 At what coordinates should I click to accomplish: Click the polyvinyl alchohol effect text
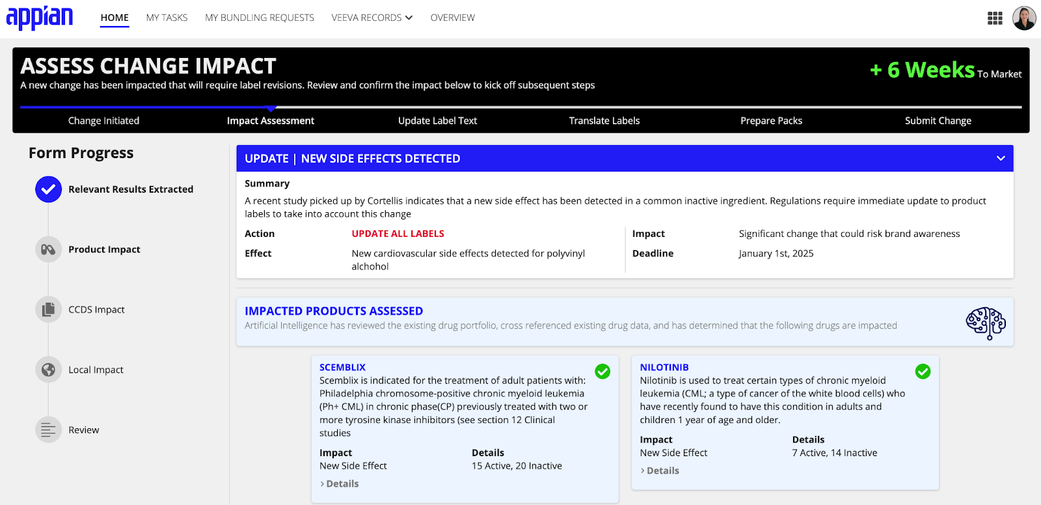point(468,260)
